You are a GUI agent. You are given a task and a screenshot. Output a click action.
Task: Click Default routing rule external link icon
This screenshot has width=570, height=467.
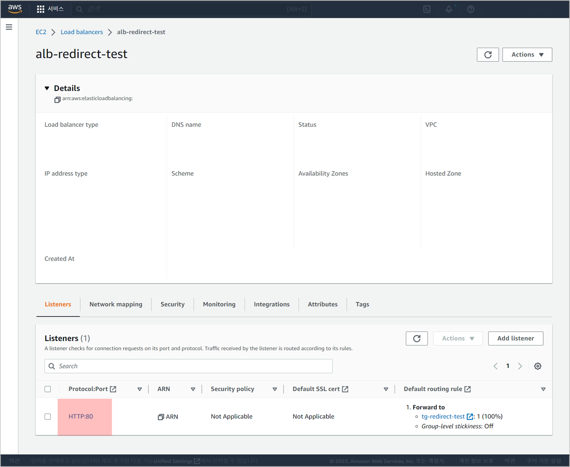pos(468,389)
